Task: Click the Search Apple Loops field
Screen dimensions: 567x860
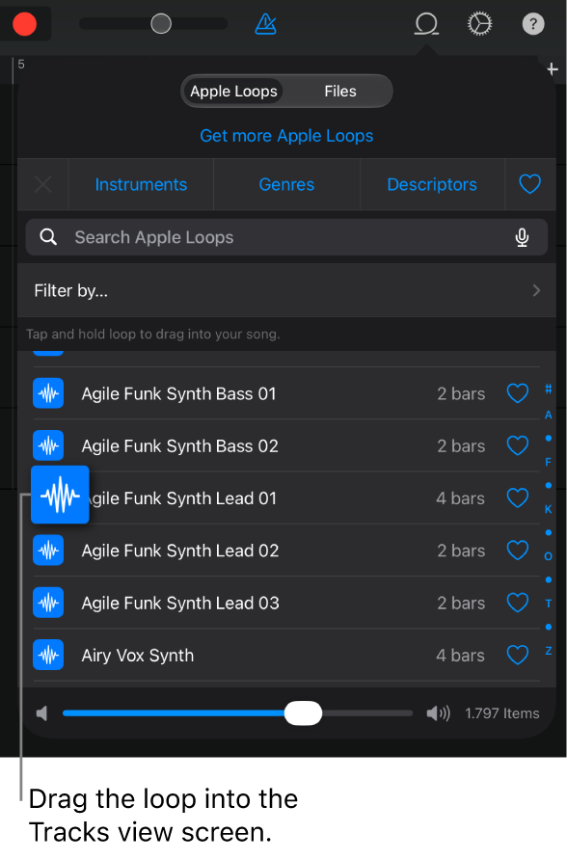Action: click(286, 237)
